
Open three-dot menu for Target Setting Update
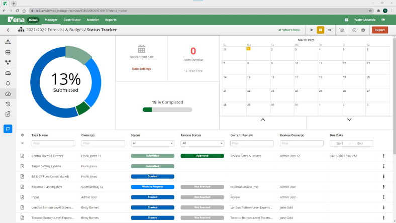pyautogui.click(x=383, y=166)
